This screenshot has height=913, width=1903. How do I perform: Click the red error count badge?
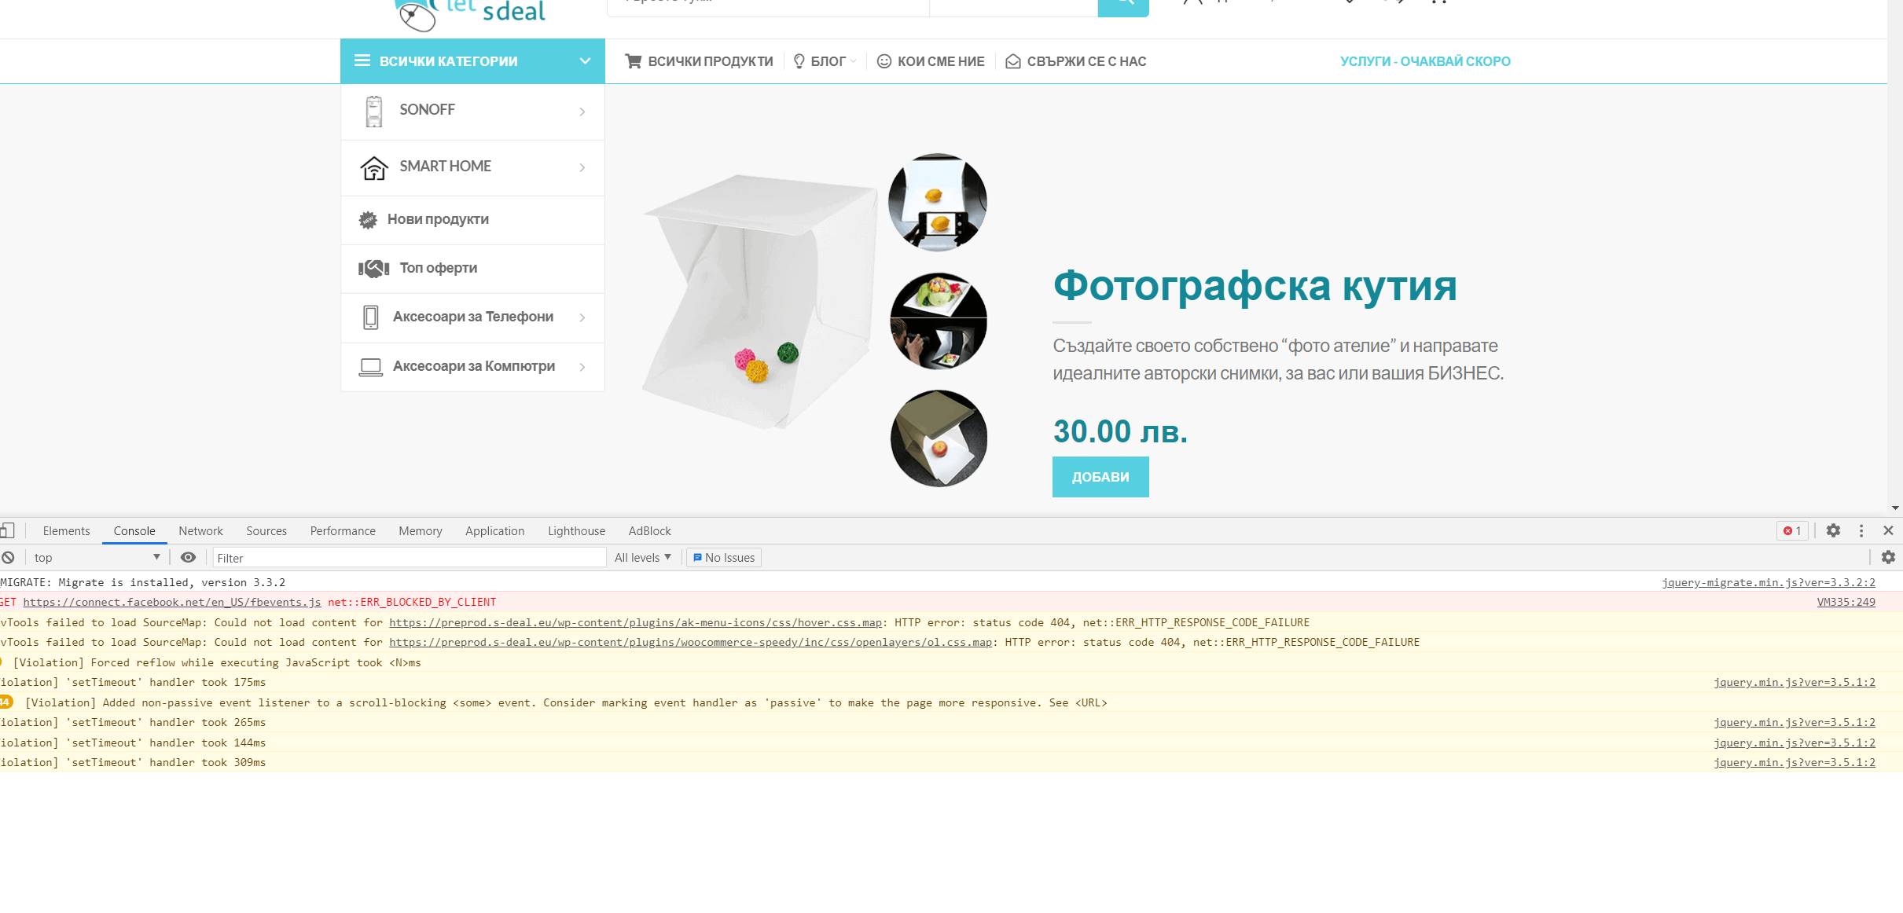1792,531
